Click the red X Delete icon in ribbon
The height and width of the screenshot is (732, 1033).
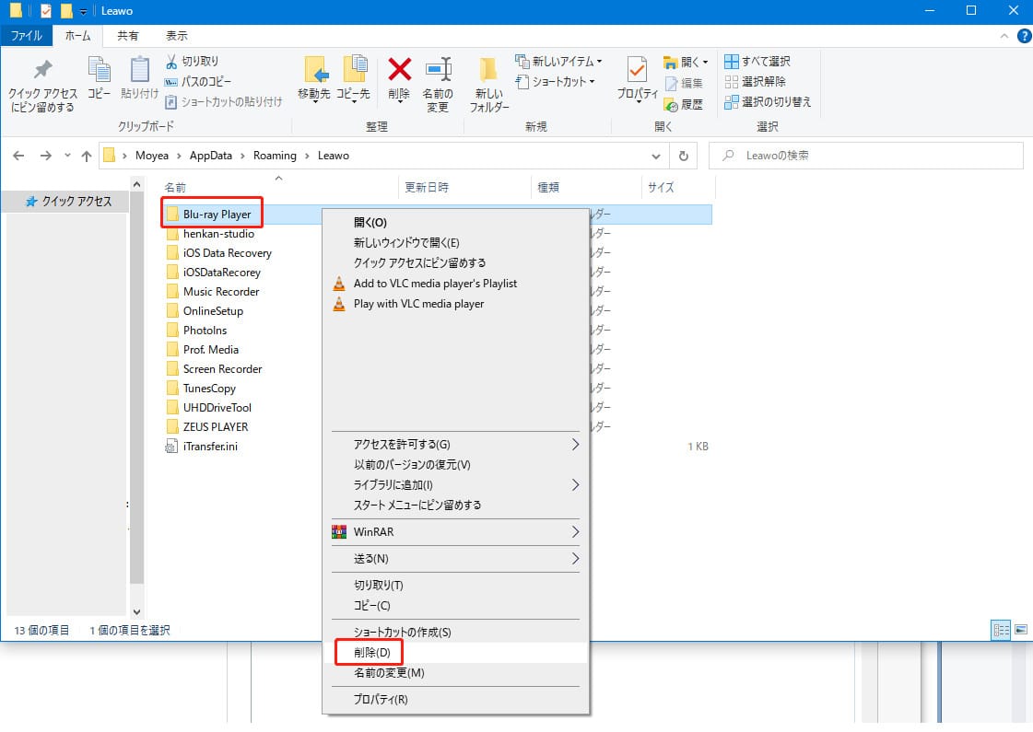(x=399, y=70)
